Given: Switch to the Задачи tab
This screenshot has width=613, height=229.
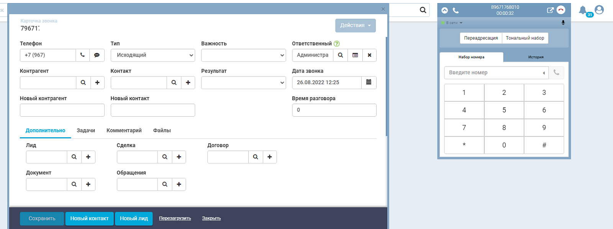Looking at the screenshot, I should (86, 130).
